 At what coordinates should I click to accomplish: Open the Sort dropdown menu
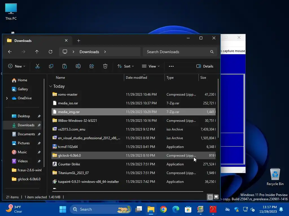[126, 66]
